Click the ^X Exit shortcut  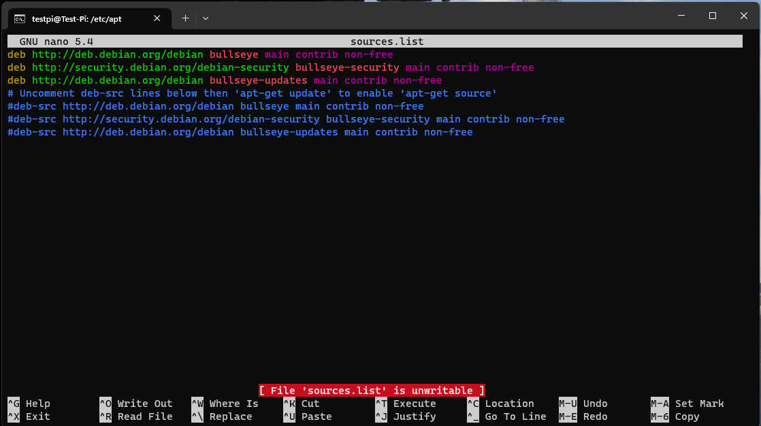[x=29, y=416]
